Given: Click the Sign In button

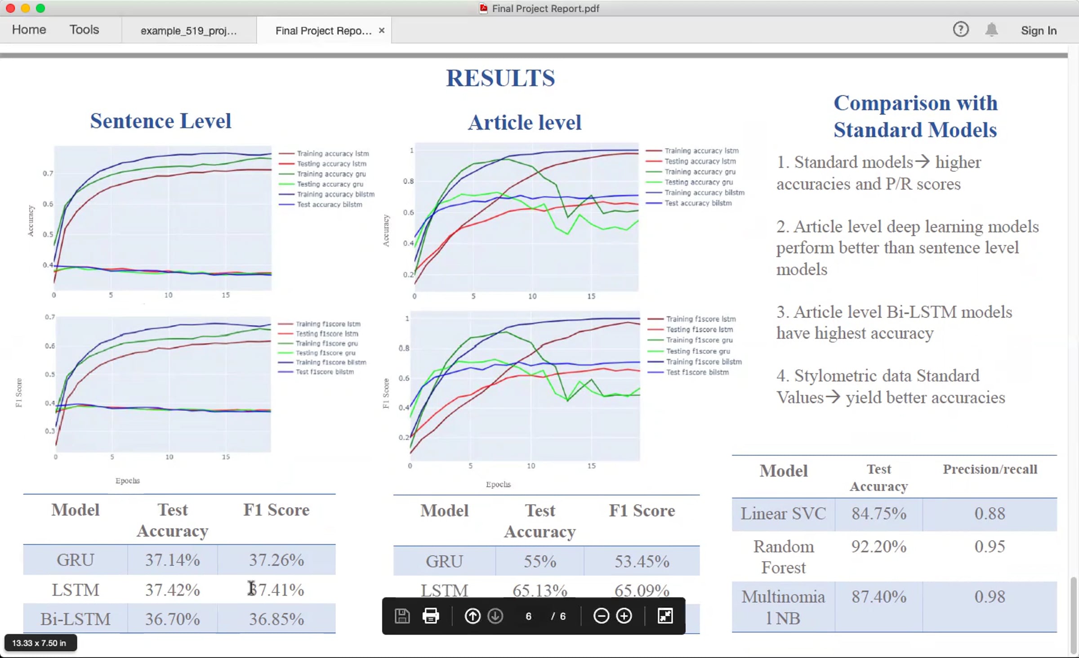Looking at the screenshot, I should point(1039,31).
